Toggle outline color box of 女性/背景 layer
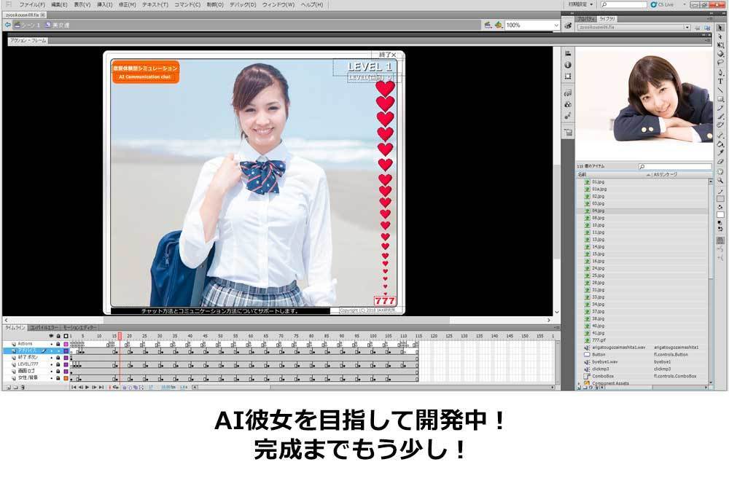This screenshot has height=486, width=729. [x=65, y=378]
